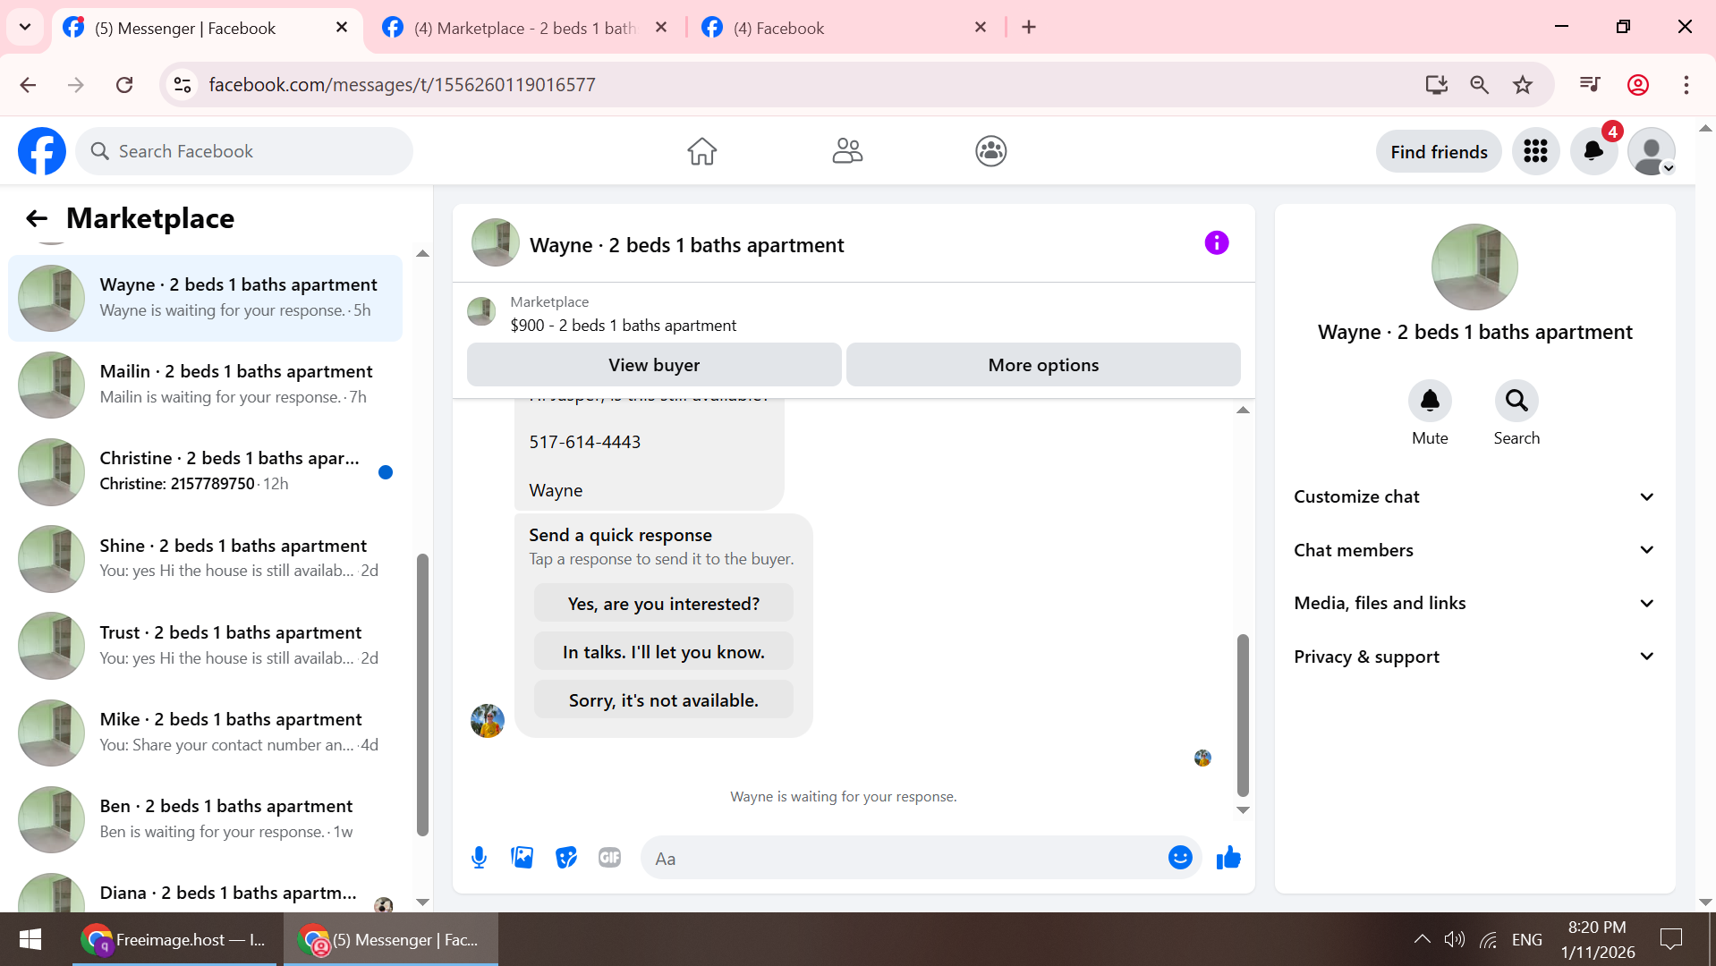This screenshot has height=966, width=1716.
Task: Install app icon in address bar
Action: (1437, 85)
